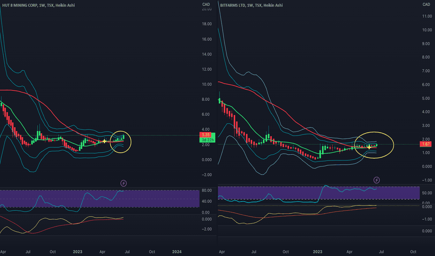
Task: Select the yellow cross marker on HUT 8 chart
Action: point(104,141)
